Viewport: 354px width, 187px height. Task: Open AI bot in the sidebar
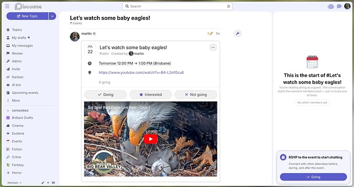(16, 85)
